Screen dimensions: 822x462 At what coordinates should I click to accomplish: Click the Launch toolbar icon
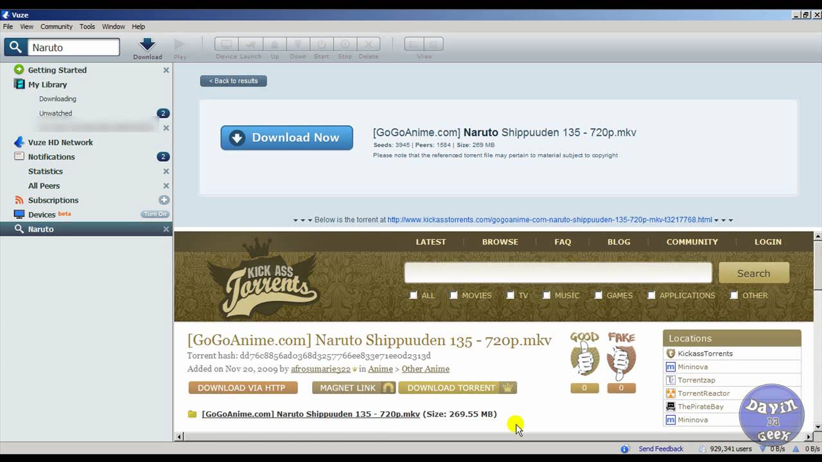click(250, 44)
